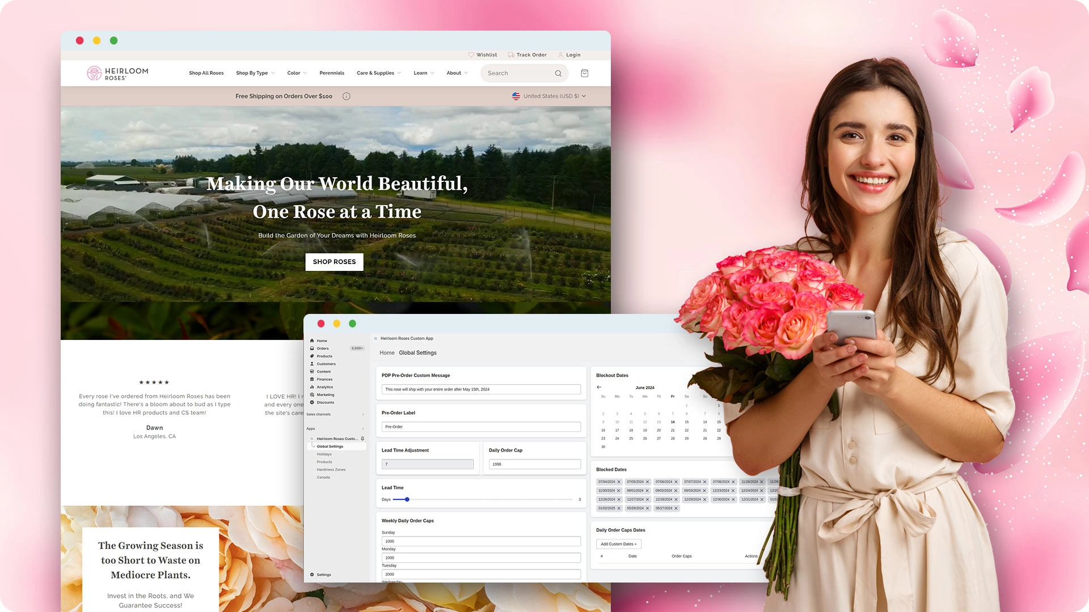
Task: Remove blocked date 07/04/2024
Action: [x=619, y=482]
